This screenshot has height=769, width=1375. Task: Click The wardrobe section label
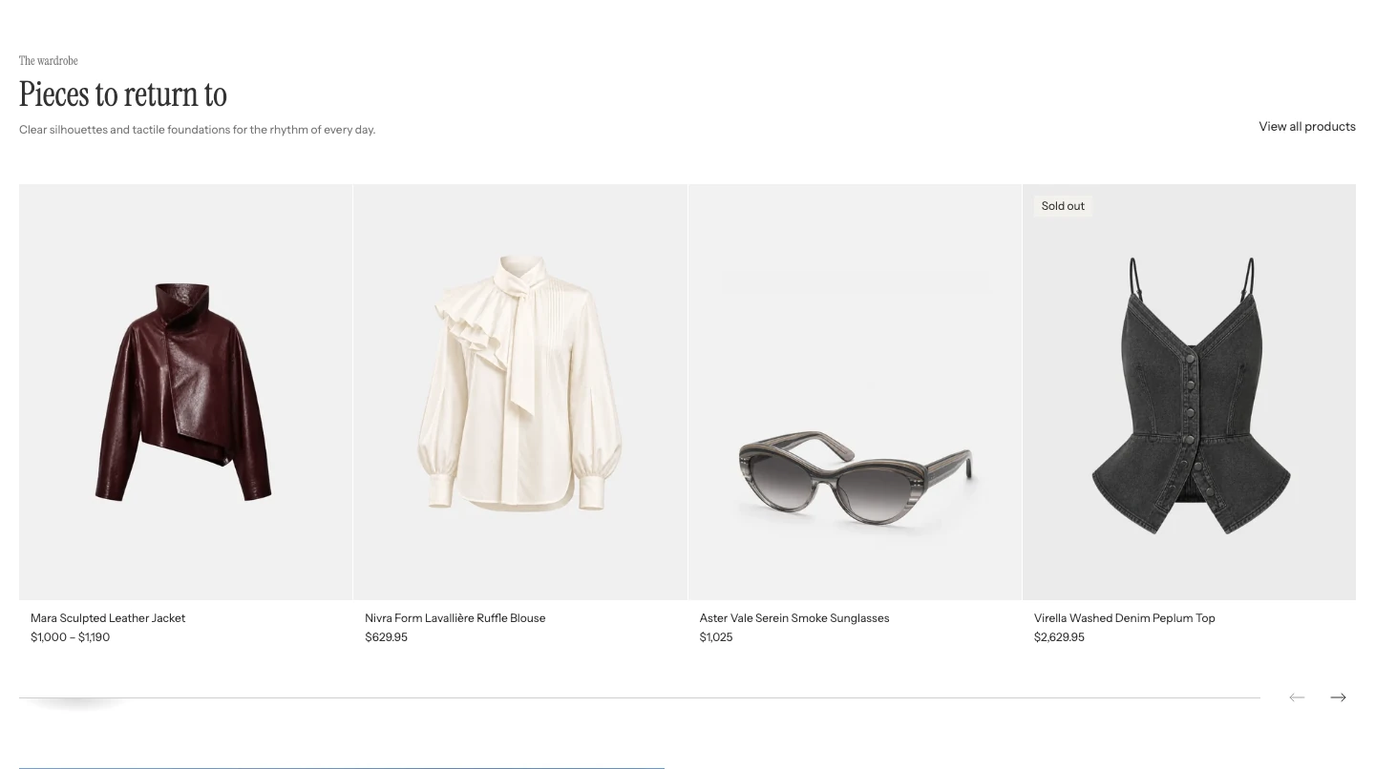[x=49, y=60]
